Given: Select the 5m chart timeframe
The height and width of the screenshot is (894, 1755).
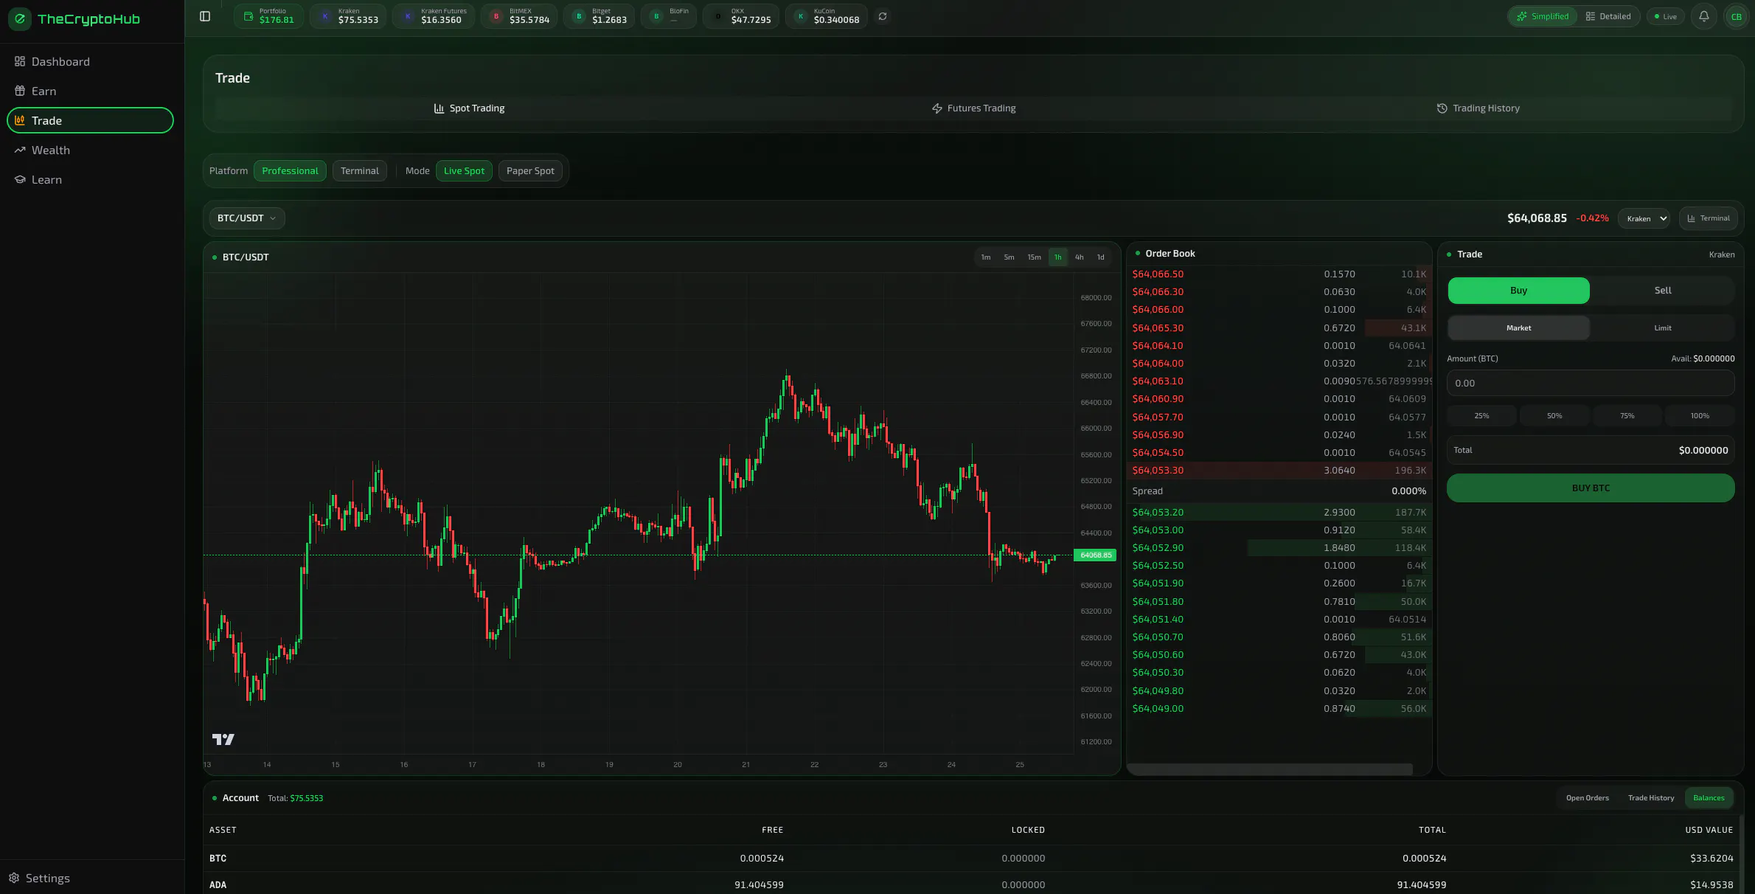Looking at the screenshot, I should (1009, 257).
